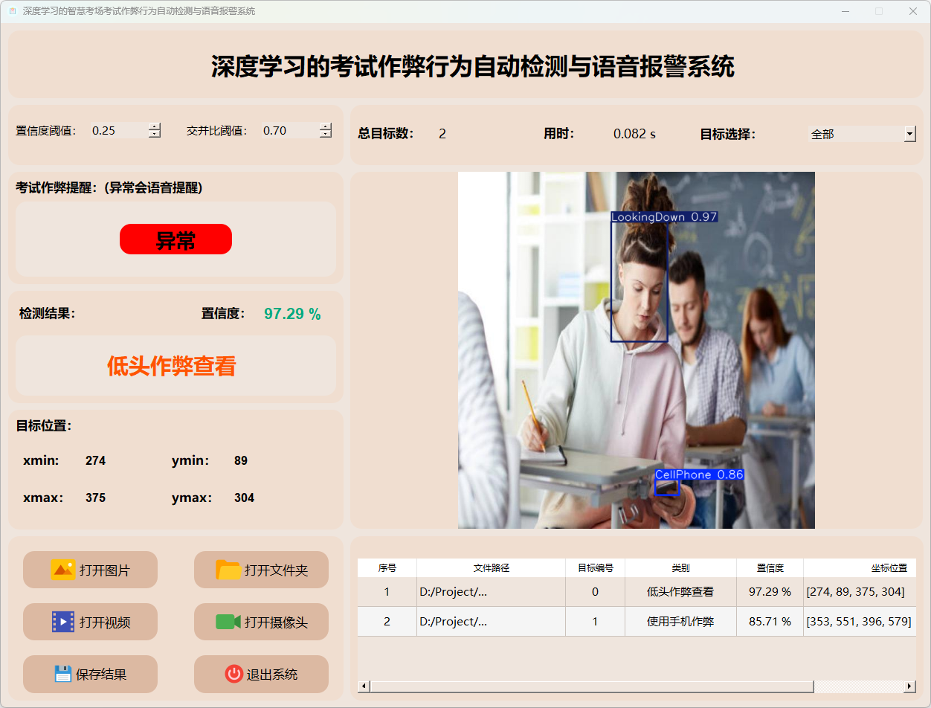Click the green camera icon on 打开摄像头

tap(228, 622)
